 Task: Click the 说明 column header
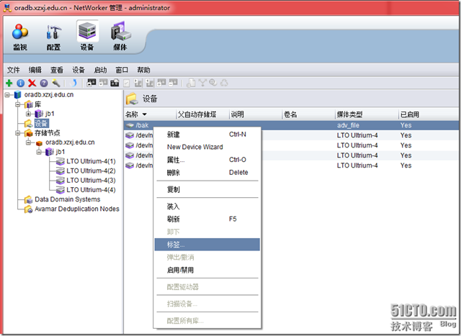point(256,114)
